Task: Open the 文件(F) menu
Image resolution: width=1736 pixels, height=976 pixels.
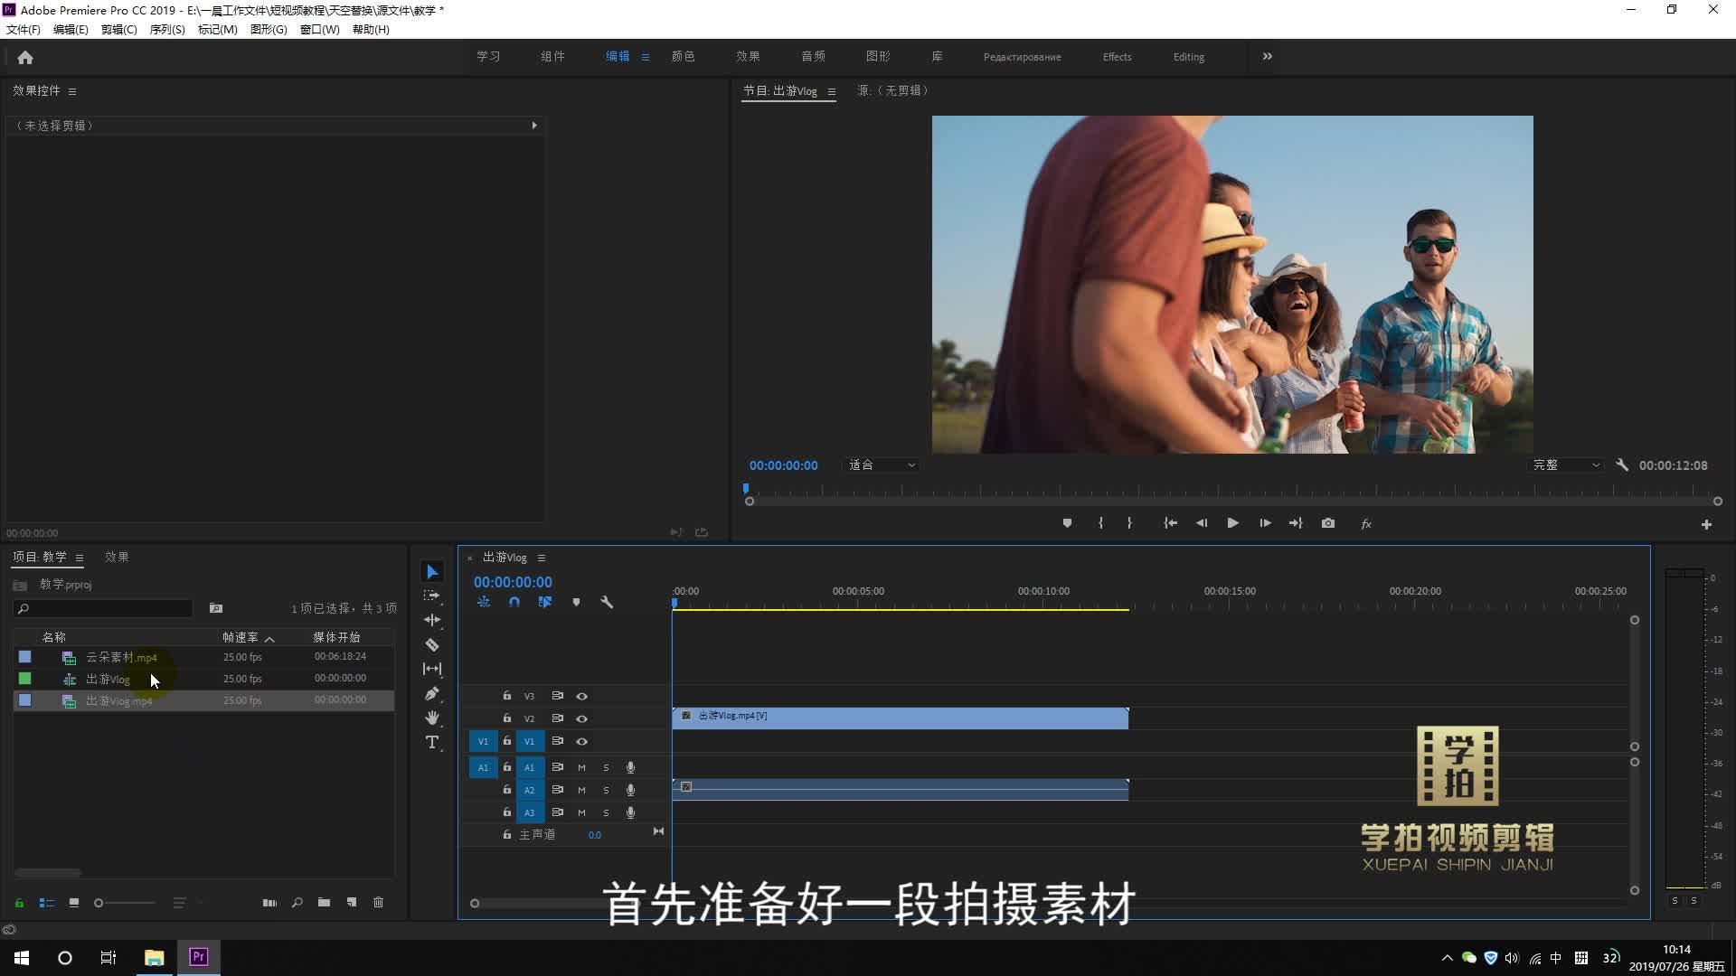Action: click(x=24, y=30)
